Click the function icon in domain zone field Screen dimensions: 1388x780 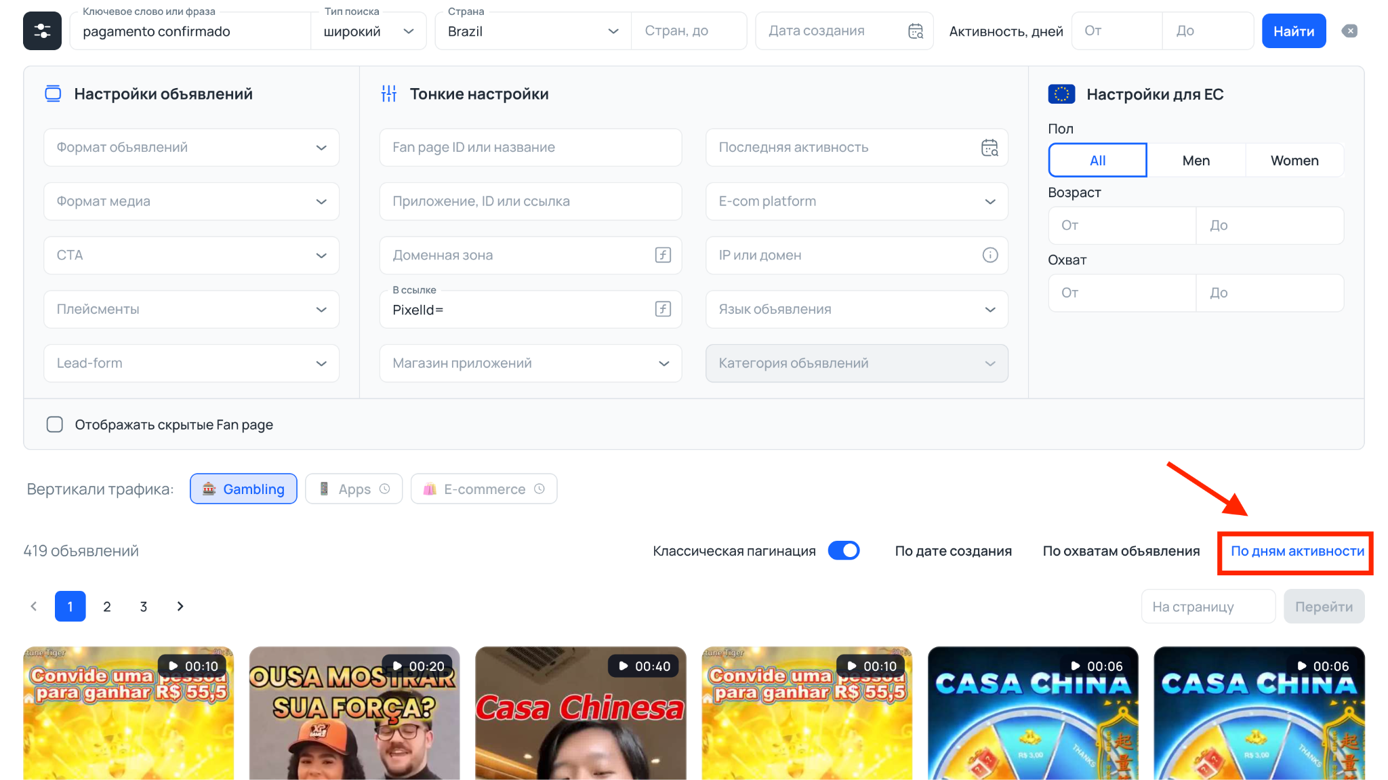point(663,255)
